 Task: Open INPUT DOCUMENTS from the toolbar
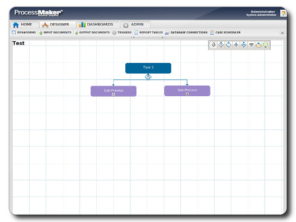pos(55,33)
